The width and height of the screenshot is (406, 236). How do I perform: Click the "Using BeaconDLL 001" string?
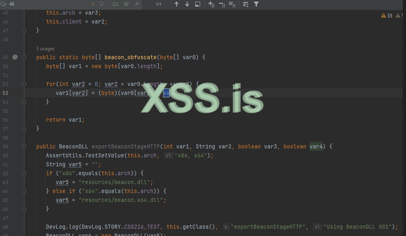(357, 227)
